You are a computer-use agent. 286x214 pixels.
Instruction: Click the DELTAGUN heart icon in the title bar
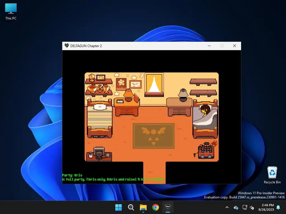click(x=66, y=46)
